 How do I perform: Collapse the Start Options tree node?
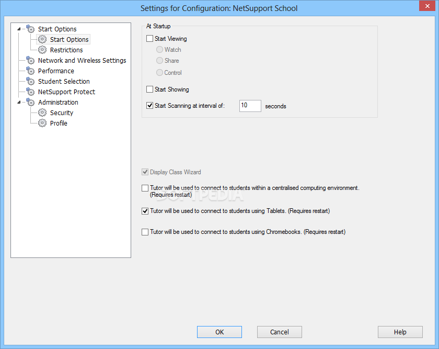pyautogui.click(x=19, y=29)
